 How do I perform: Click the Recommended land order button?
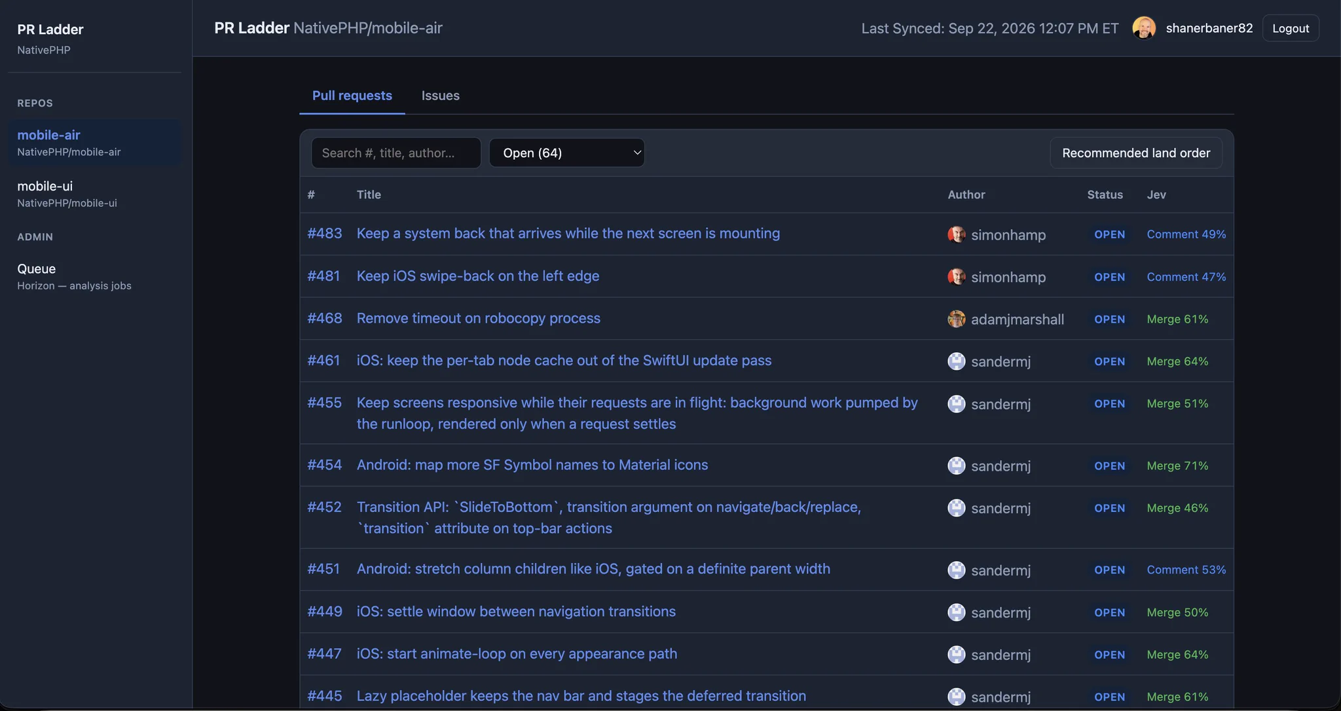coord(1136,153)
